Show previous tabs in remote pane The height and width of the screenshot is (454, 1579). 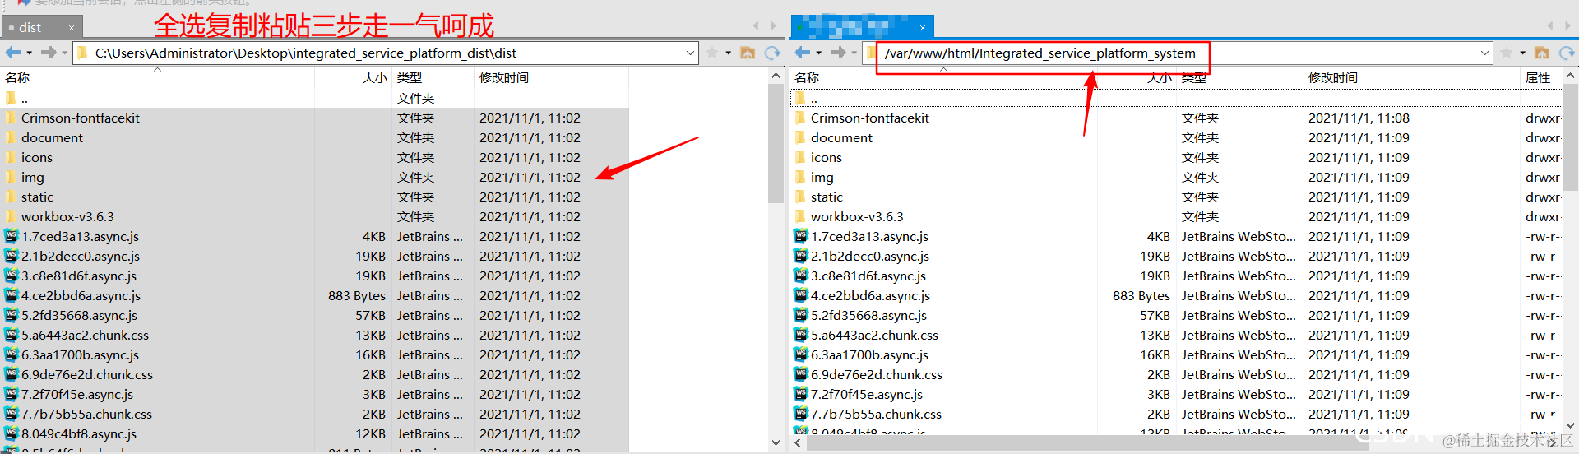1550,26
